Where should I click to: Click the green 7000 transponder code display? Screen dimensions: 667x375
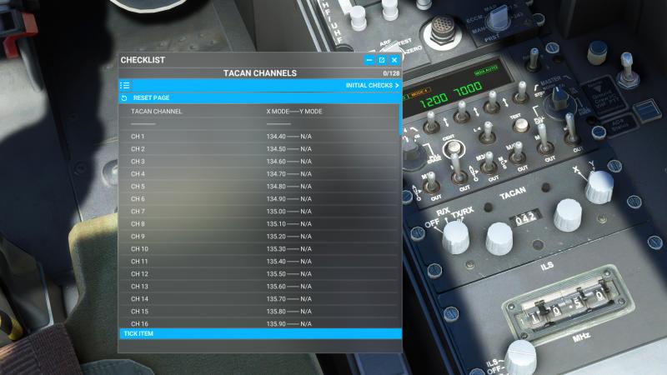468,89
